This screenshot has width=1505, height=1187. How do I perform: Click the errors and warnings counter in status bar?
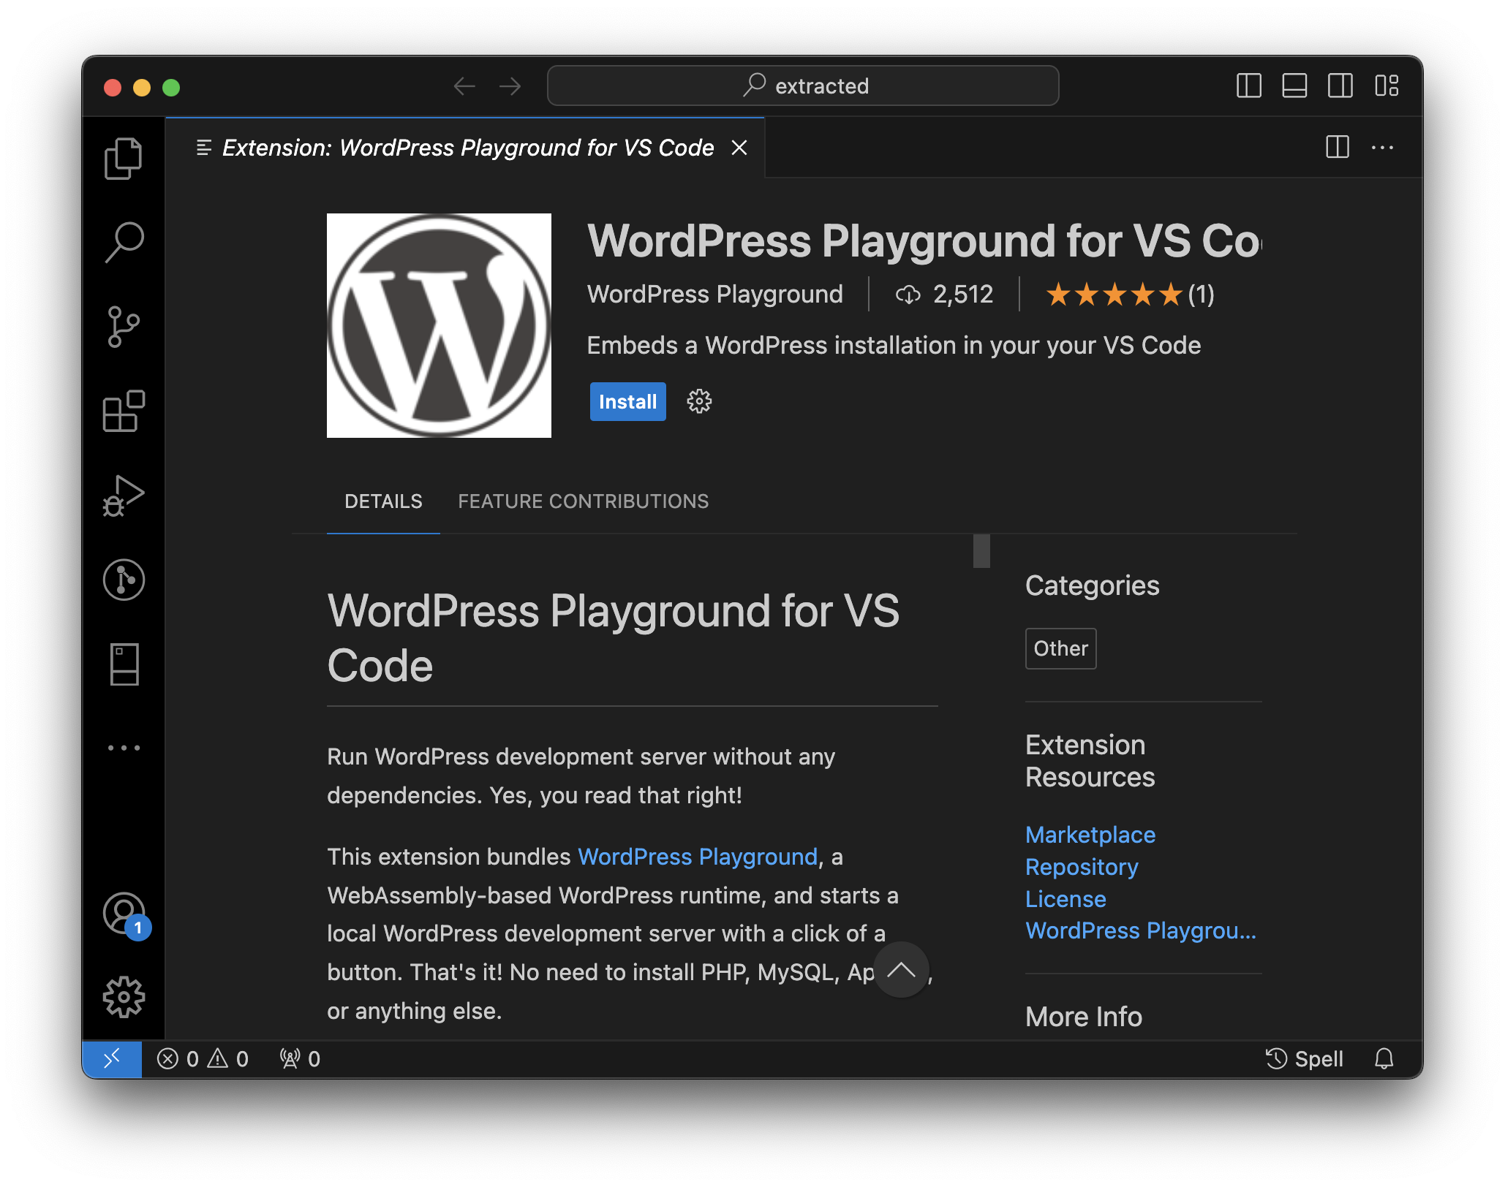[x=203, y=1058]
